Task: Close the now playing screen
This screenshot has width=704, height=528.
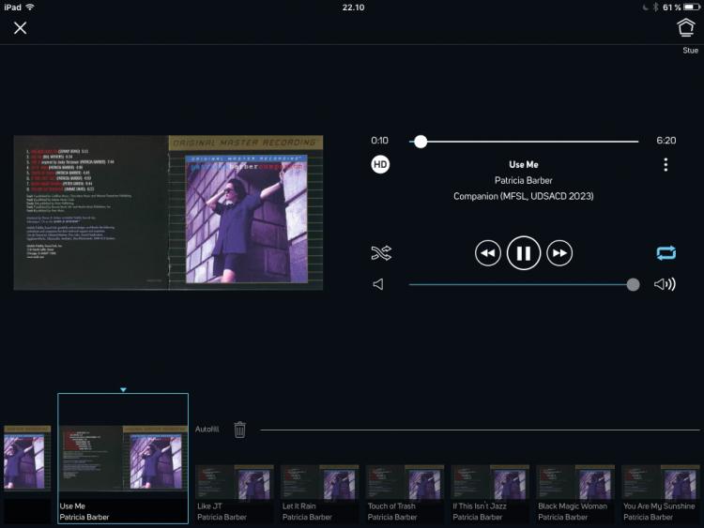Action: 21,28
